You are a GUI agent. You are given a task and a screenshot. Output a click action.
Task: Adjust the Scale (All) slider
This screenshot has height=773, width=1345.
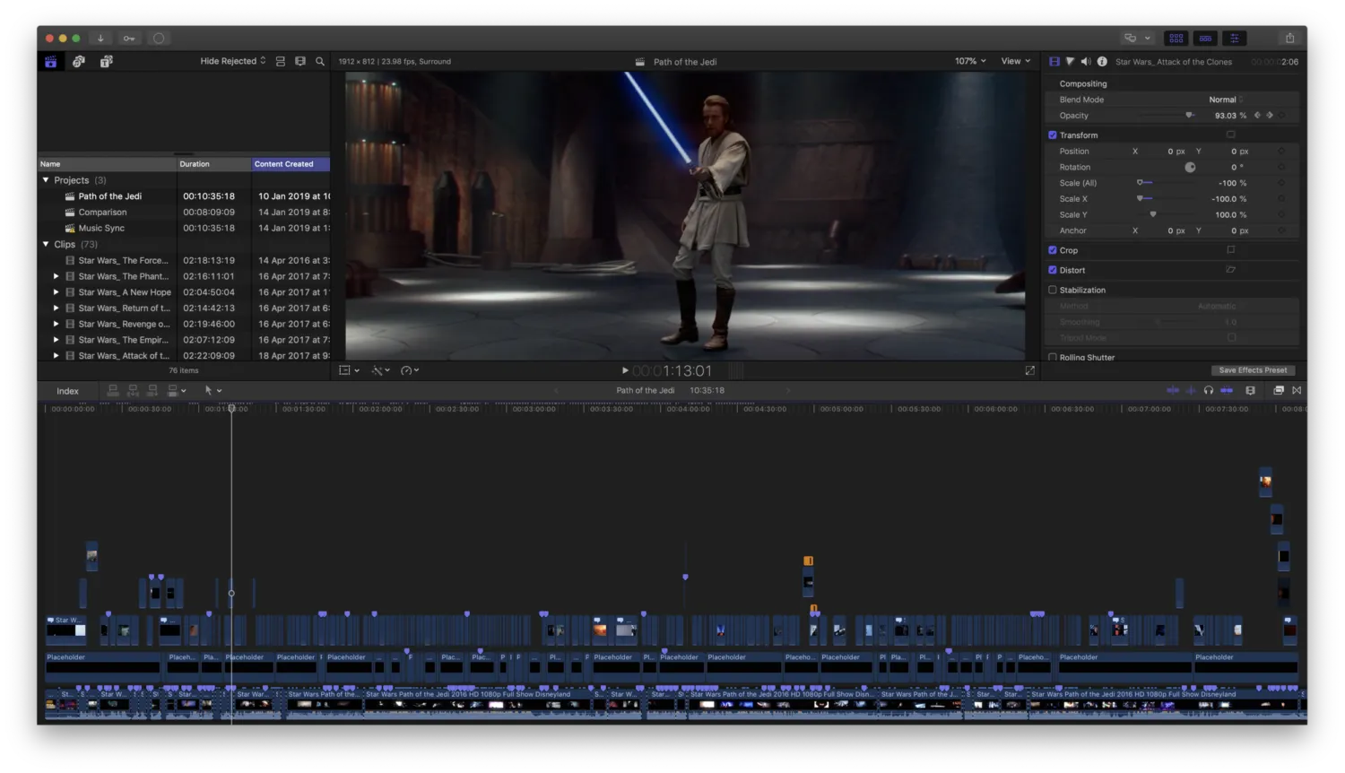point(1167,183)
